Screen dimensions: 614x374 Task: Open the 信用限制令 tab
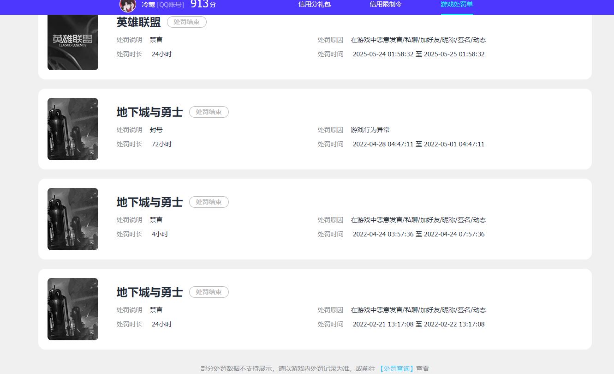click(385, 5)
